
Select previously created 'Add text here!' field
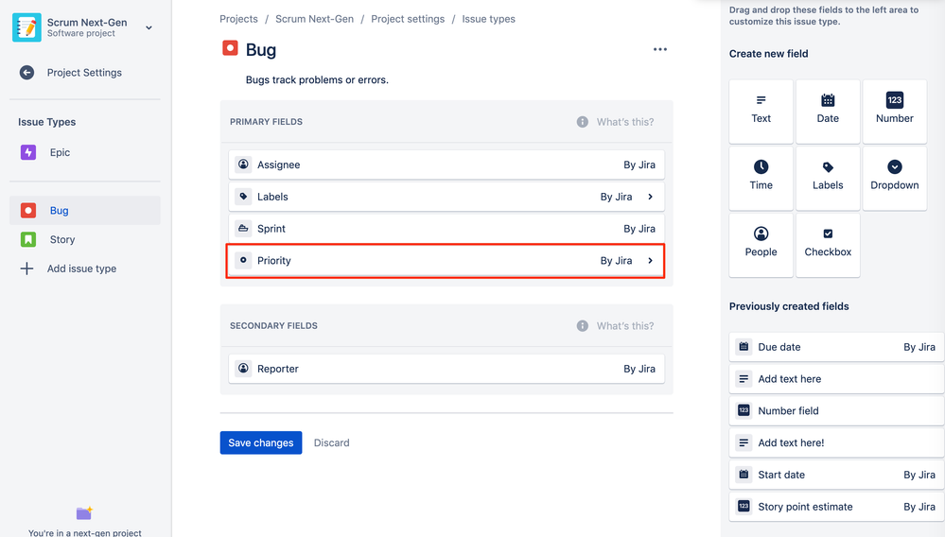[836, 442]
